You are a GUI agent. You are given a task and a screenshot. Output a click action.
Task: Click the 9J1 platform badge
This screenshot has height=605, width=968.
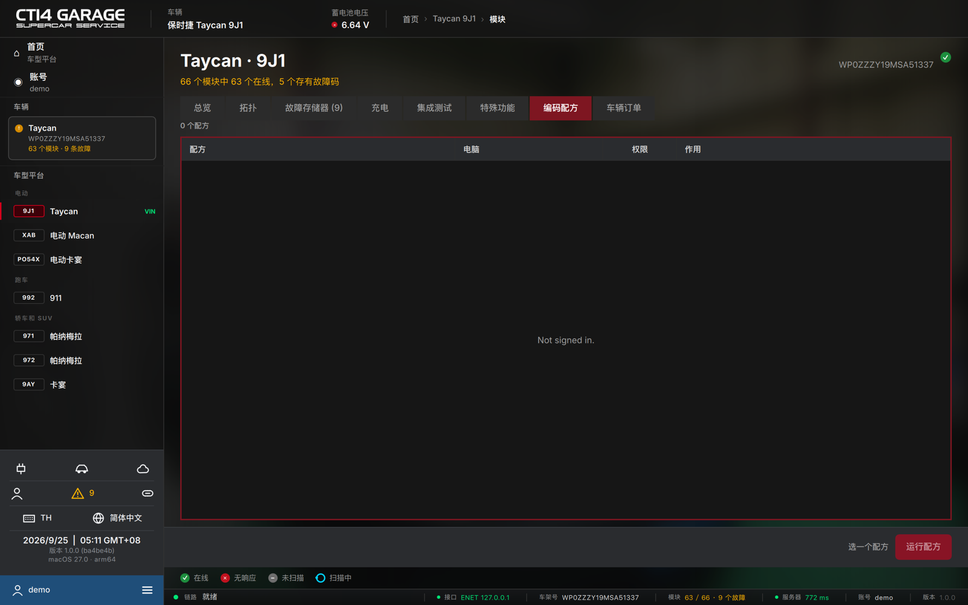pos(28,211)
